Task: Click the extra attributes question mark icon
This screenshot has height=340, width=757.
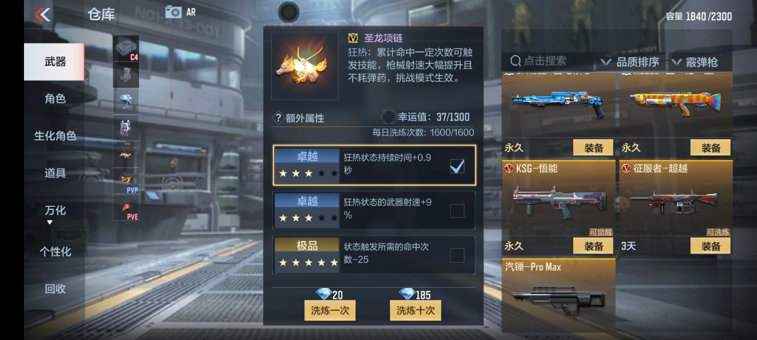Action: 278,118
